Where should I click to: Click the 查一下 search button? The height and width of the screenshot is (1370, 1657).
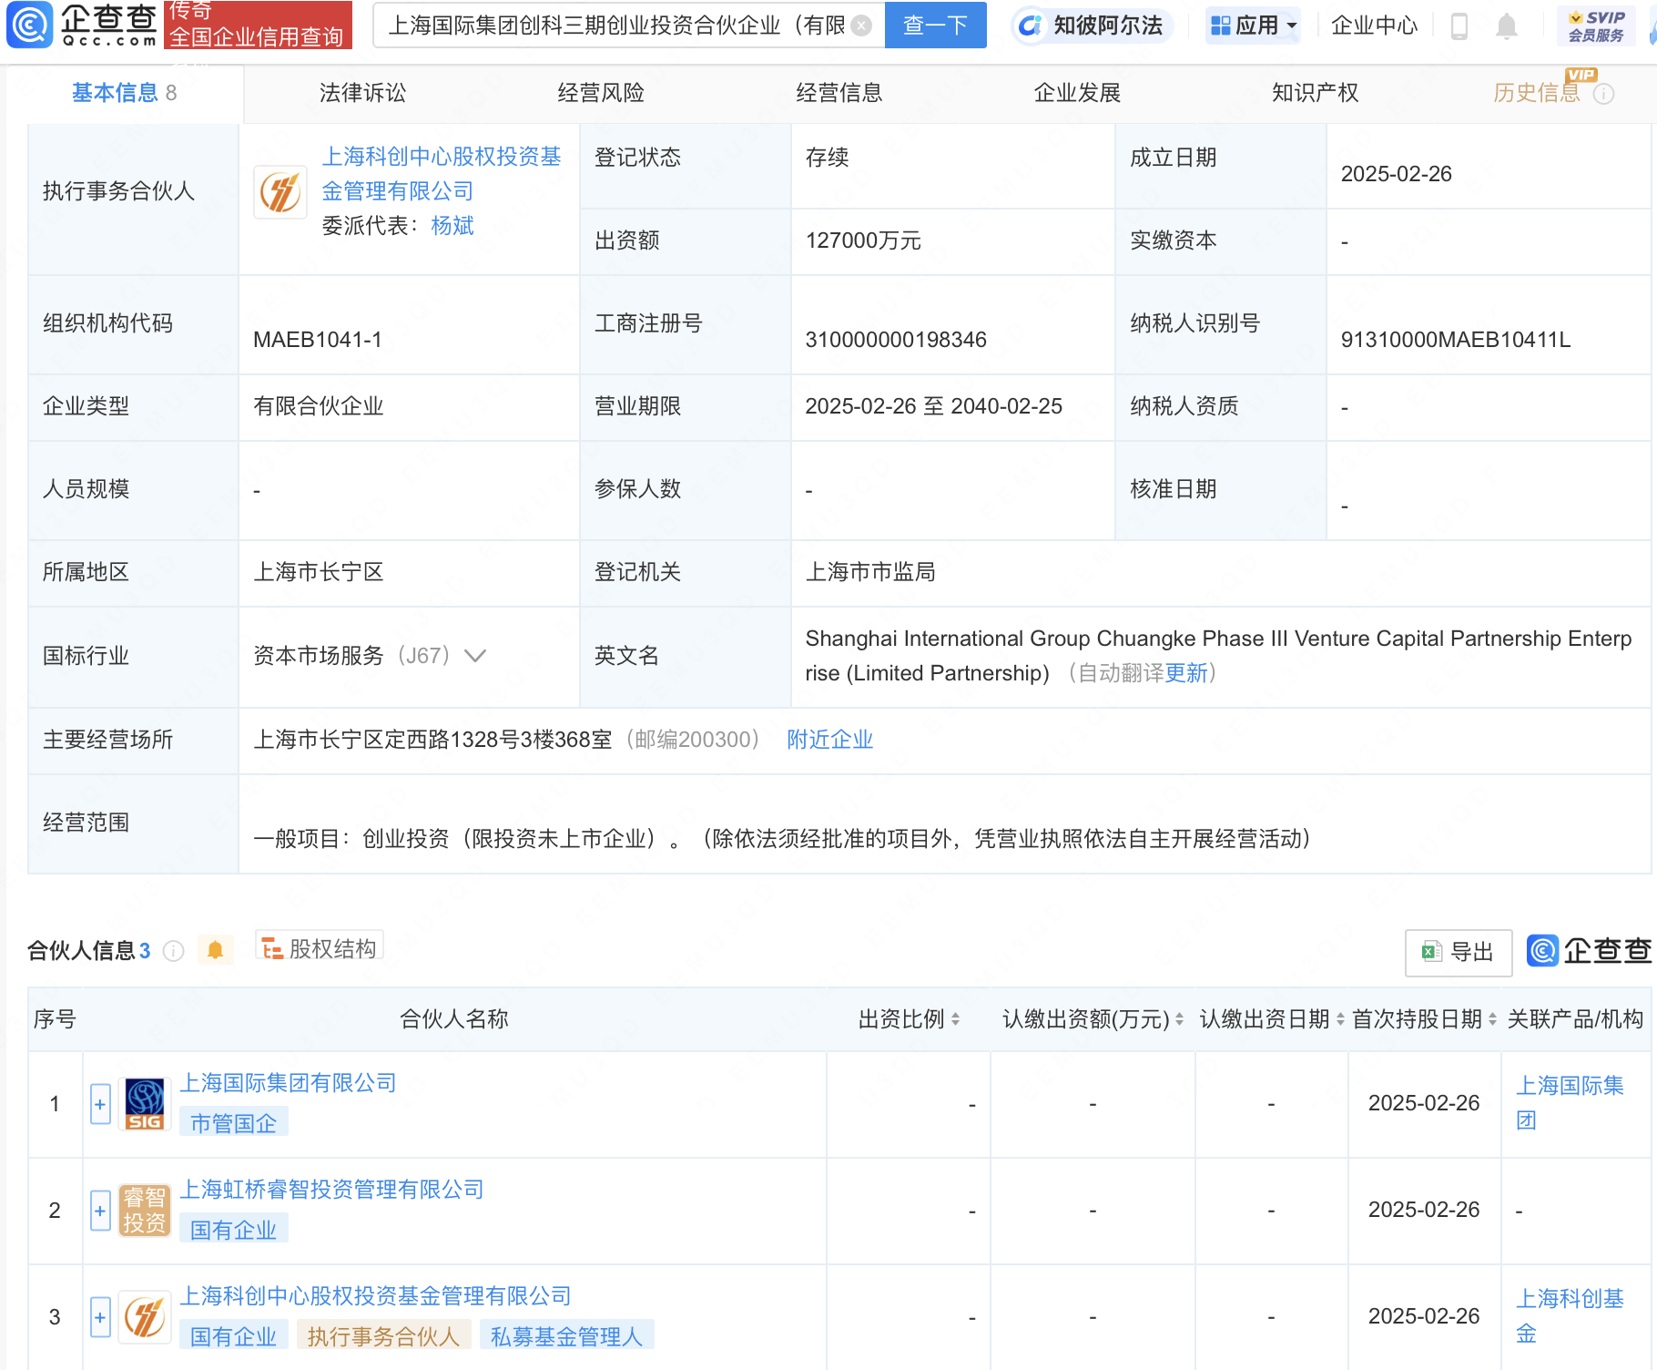click(935, 26)
